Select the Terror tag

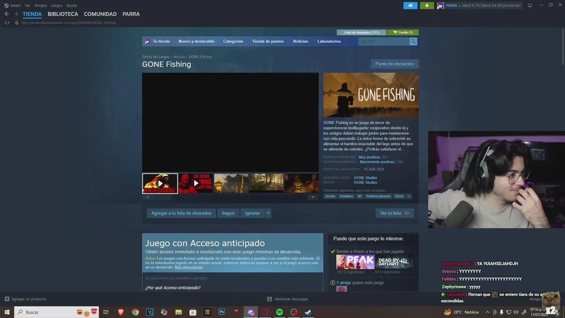click(399, 196)
